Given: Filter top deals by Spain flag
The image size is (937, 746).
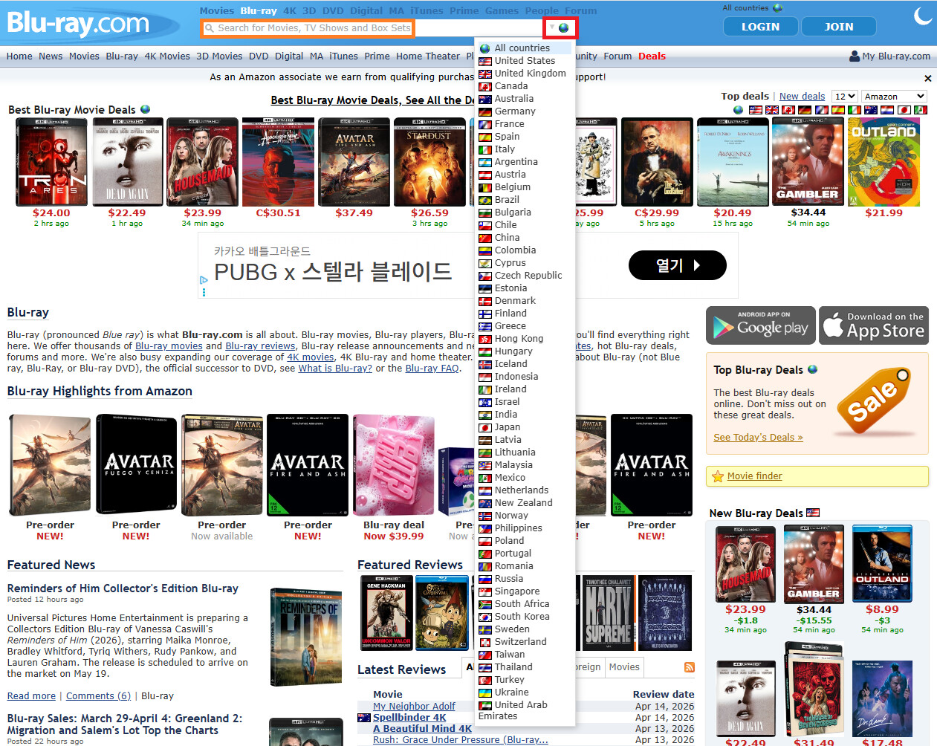Looking at the screenshot, I should click(x=838, y=110).
